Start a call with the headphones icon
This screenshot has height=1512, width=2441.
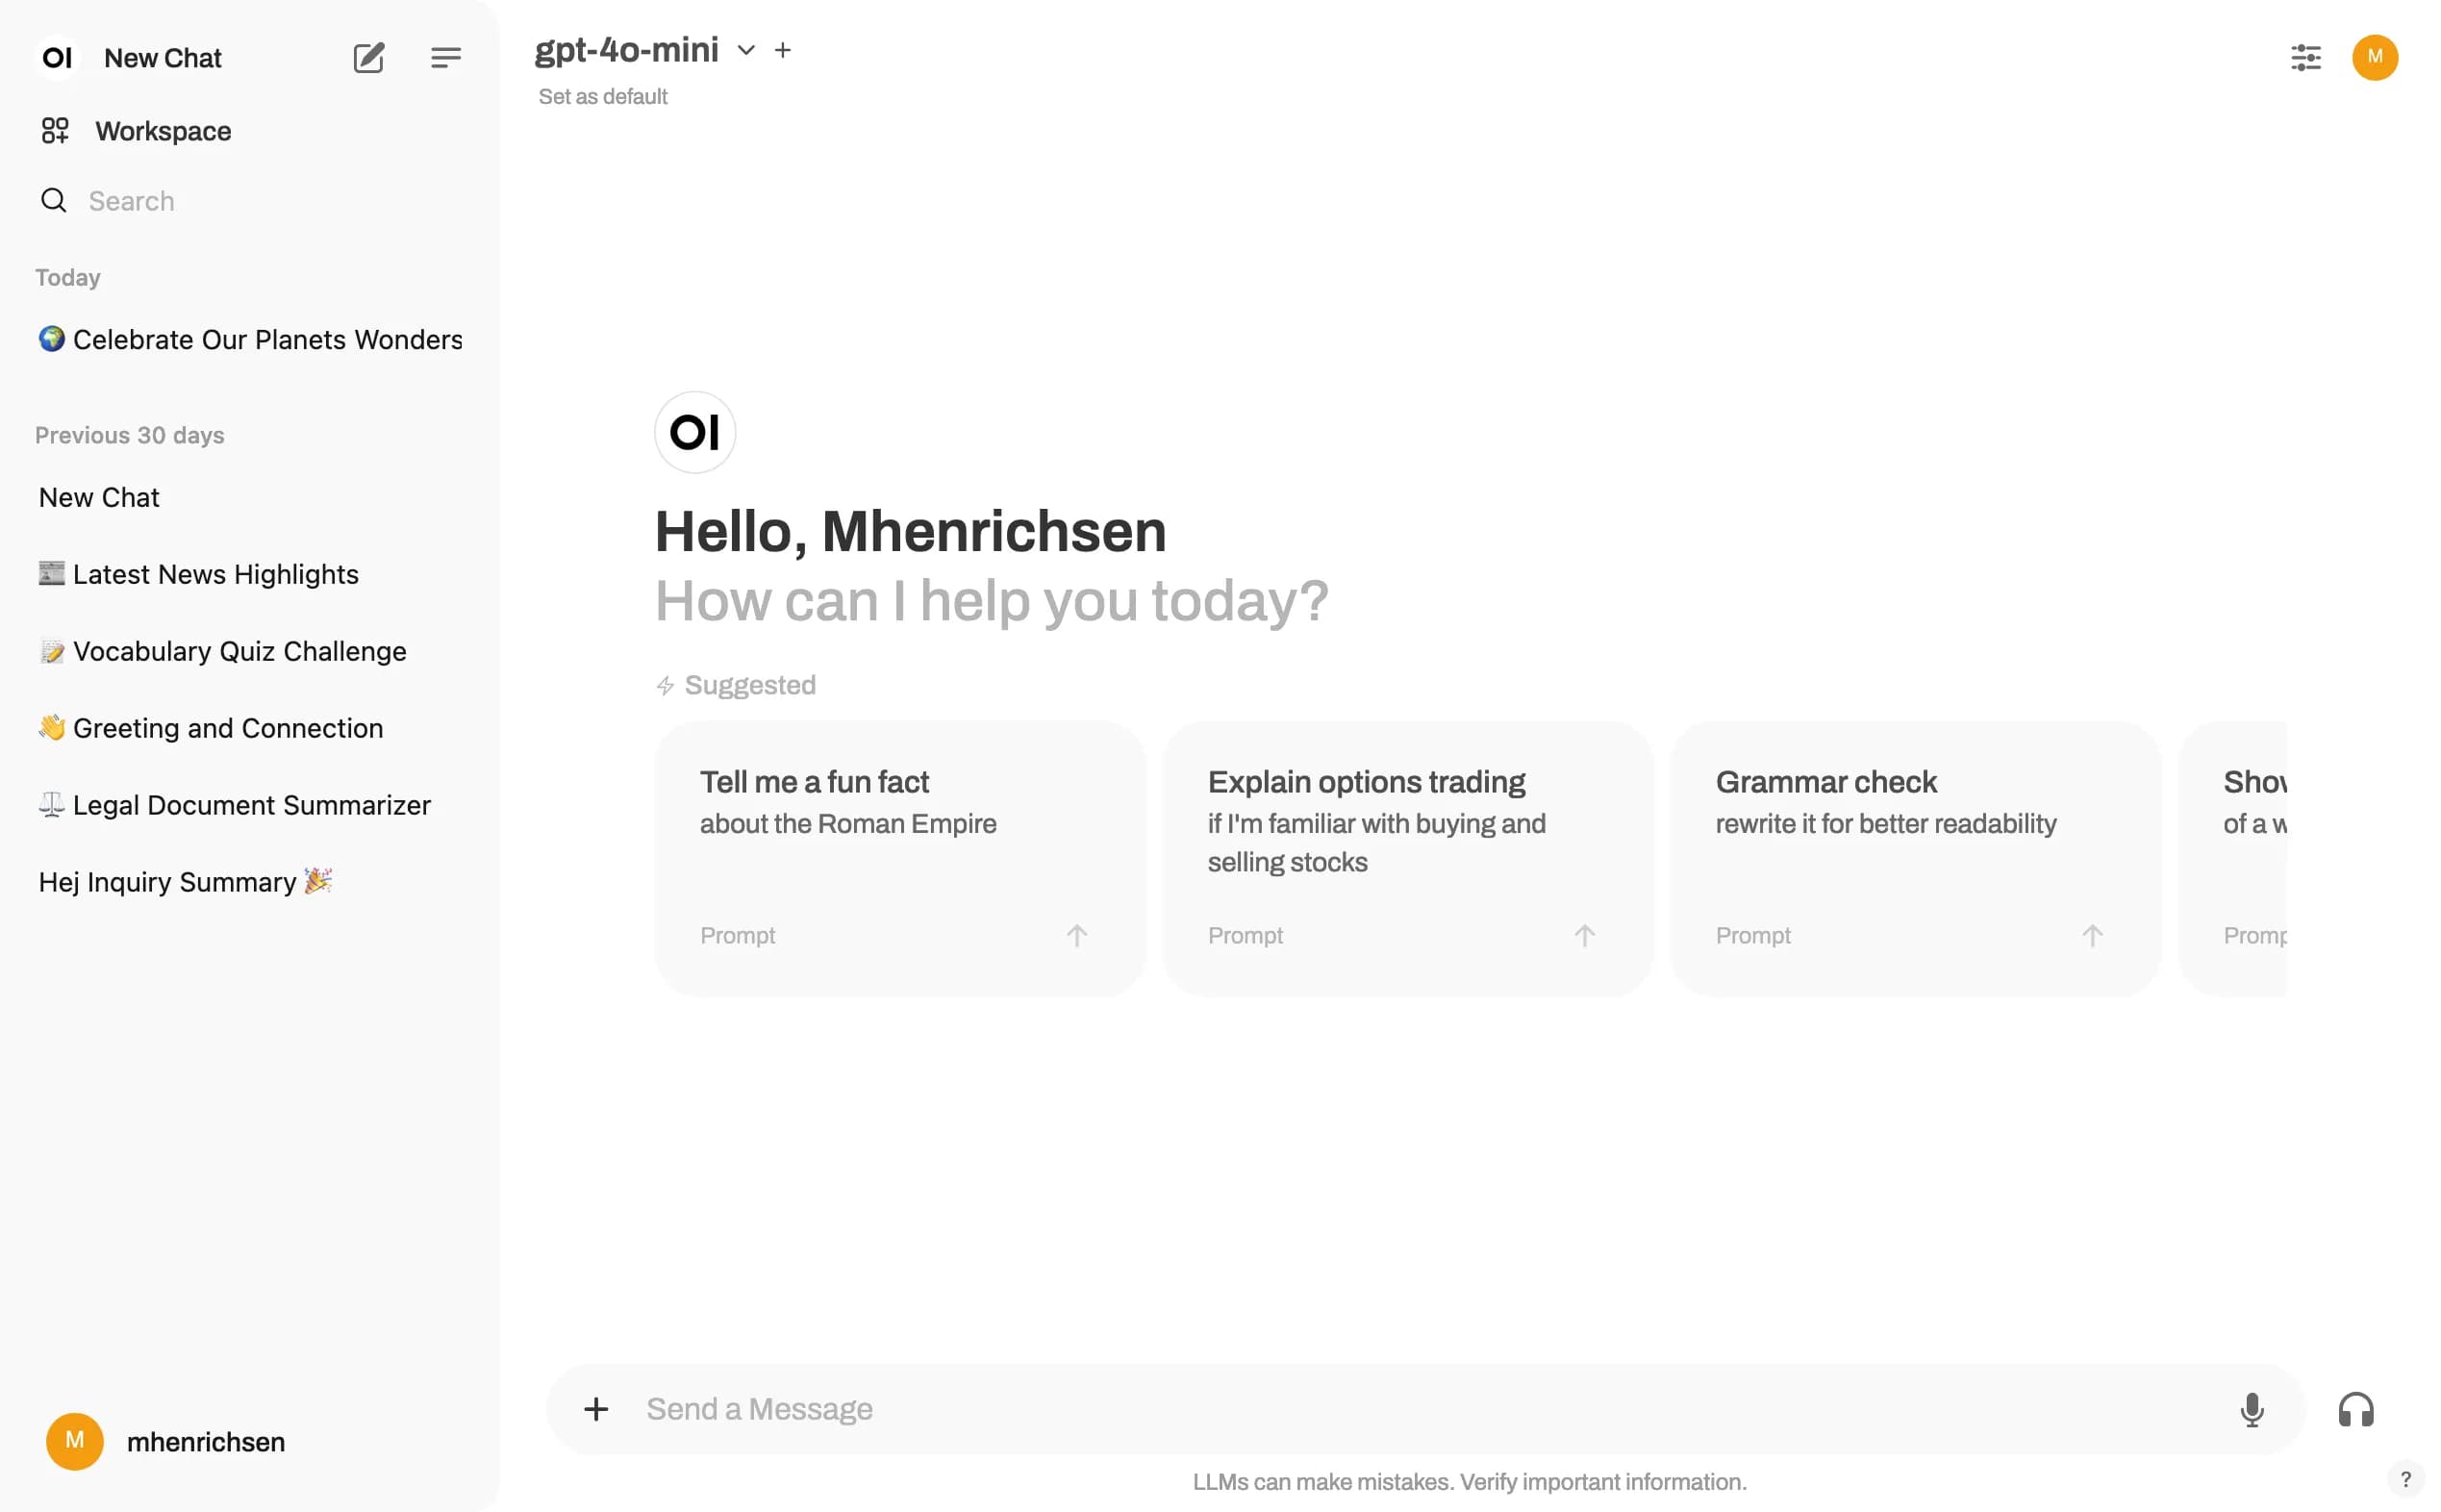tap(2355, 1410)
